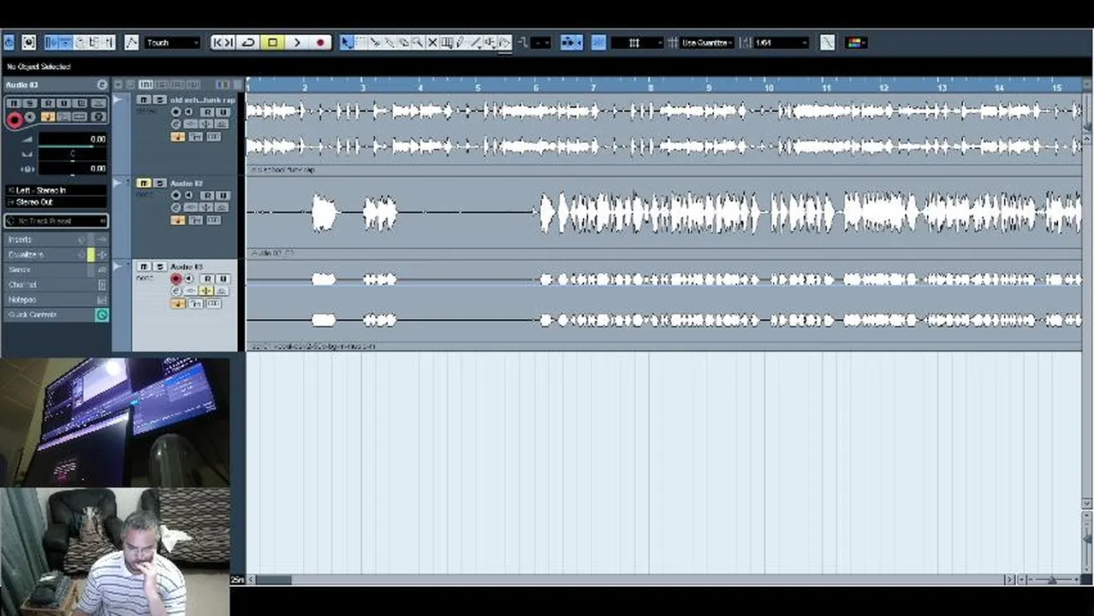Click the horizontal scrollbar thumb
The width and height of the screenshot is (1094, 616).
(x=273, y=580)
